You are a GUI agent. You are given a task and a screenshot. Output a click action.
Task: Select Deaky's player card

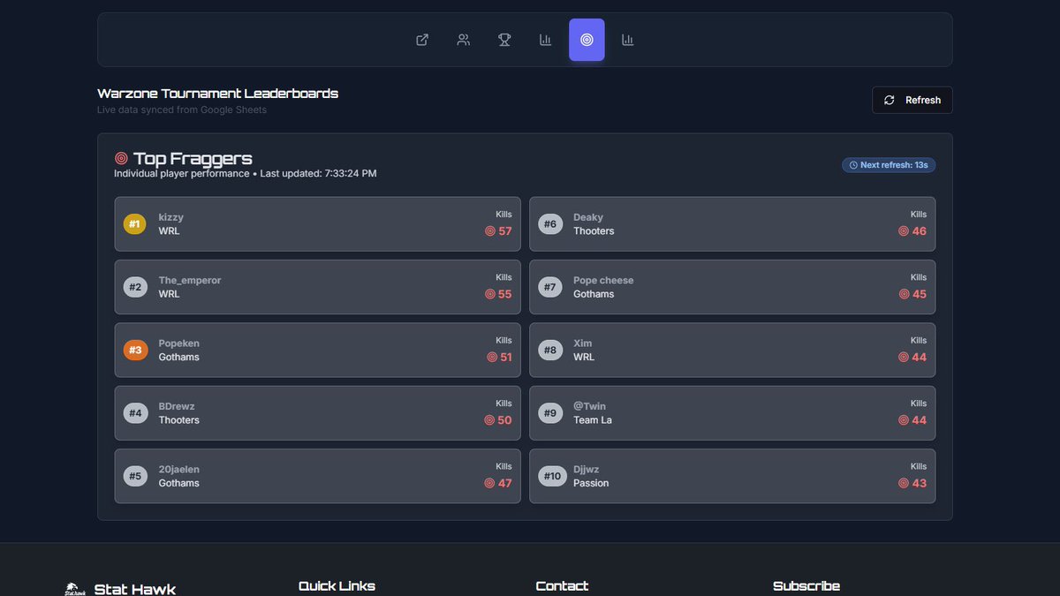click(732, 223)
